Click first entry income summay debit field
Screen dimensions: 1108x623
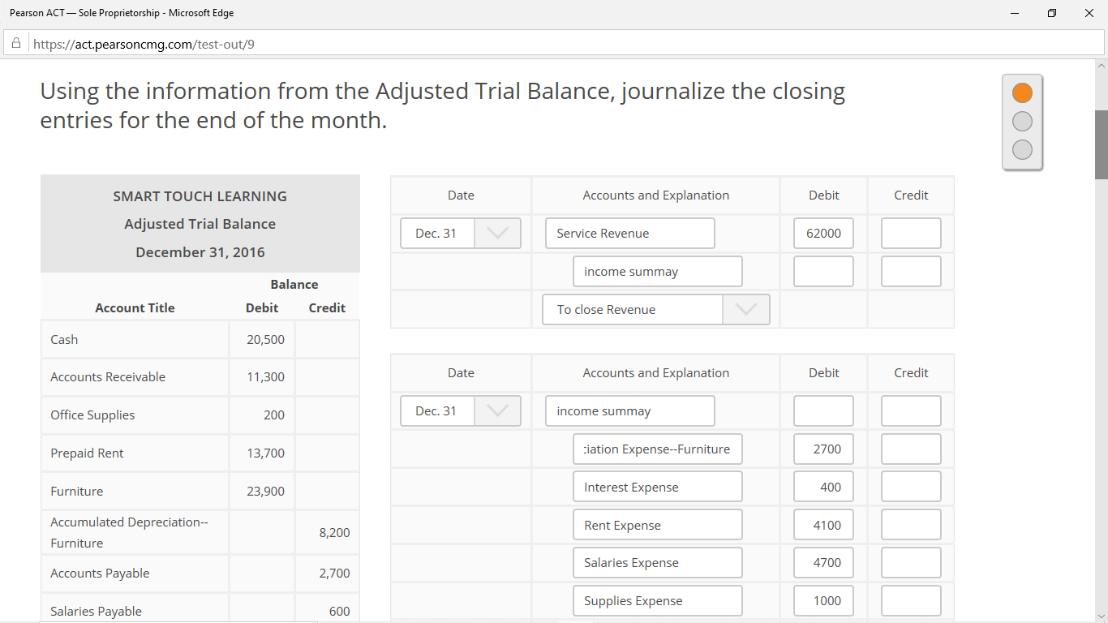(x=823, y=271)
